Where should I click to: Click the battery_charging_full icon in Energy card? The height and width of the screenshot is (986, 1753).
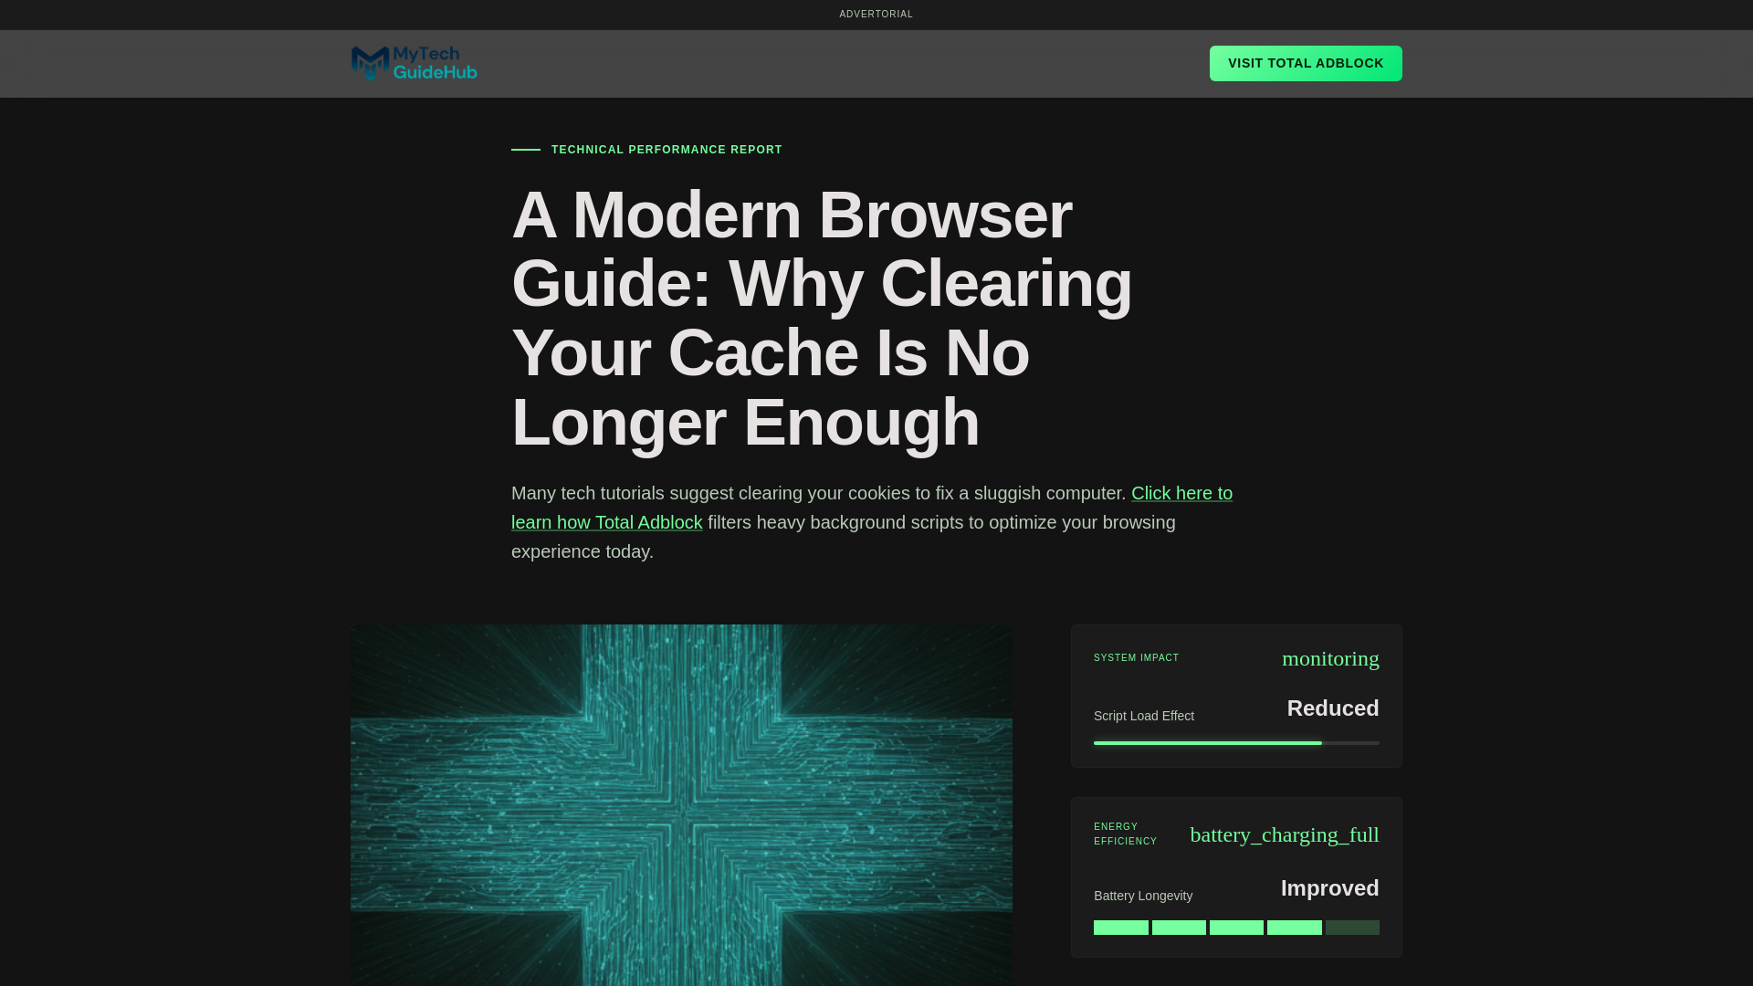click(1285, 834)
